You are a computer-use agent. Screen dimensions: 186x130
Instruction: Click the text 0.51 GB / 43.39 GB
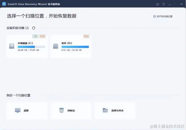72,50
